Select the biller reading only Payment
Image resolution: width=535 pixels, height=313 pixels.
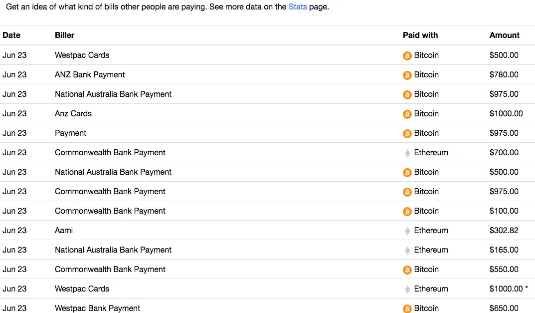point(70,133)
